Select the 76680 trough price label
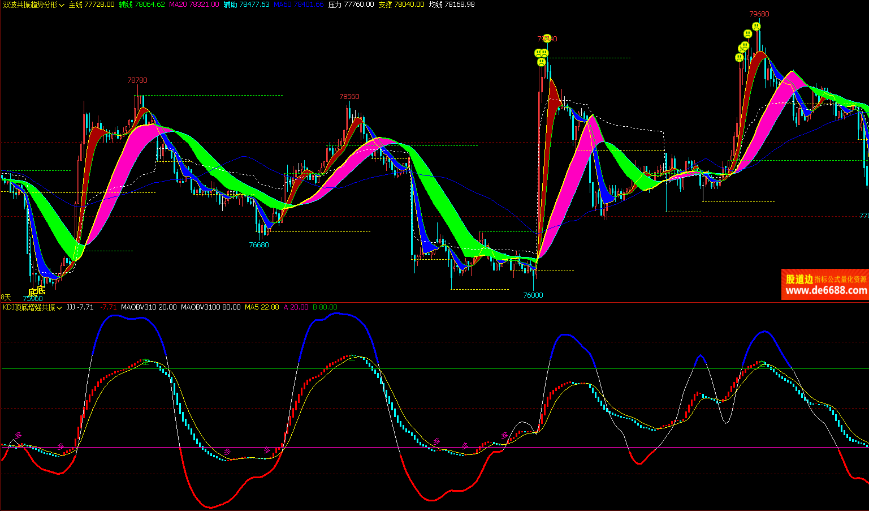 point(259,245)
